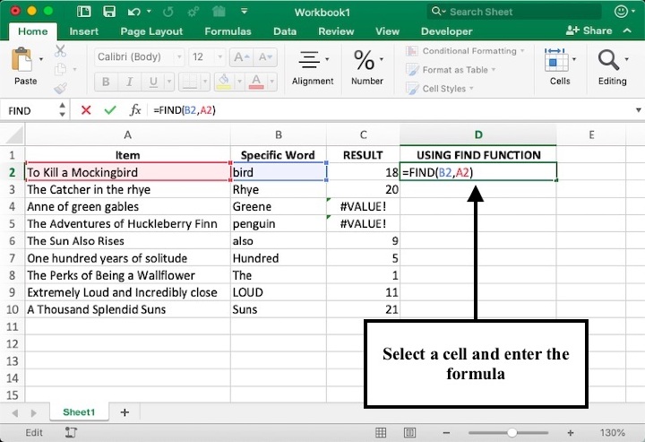Screen dimensions: 645x442
Task: Open the Paste options arrow
Action: [41, 60]
